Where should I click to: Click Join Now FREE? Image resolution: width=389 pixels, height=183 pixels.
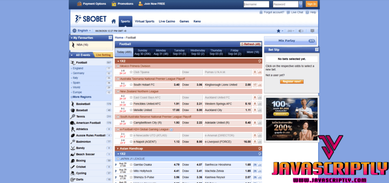[x=152, y=4]
